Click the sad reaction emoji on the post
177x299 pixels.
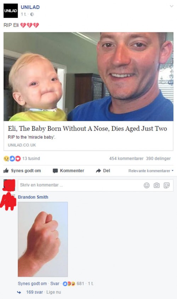pos(6,159)
